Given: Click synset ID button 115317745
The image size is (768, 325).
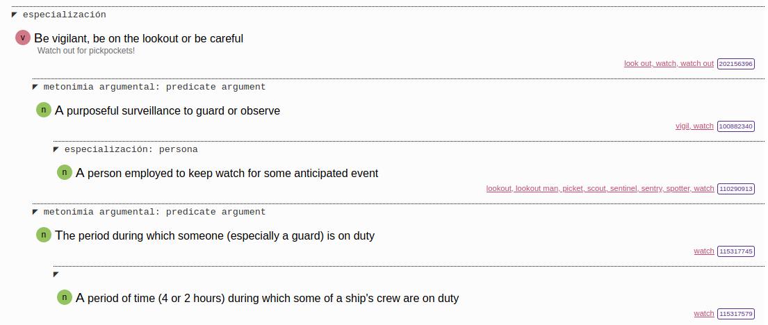Looking at the screenshot, I should pos(736,251).
